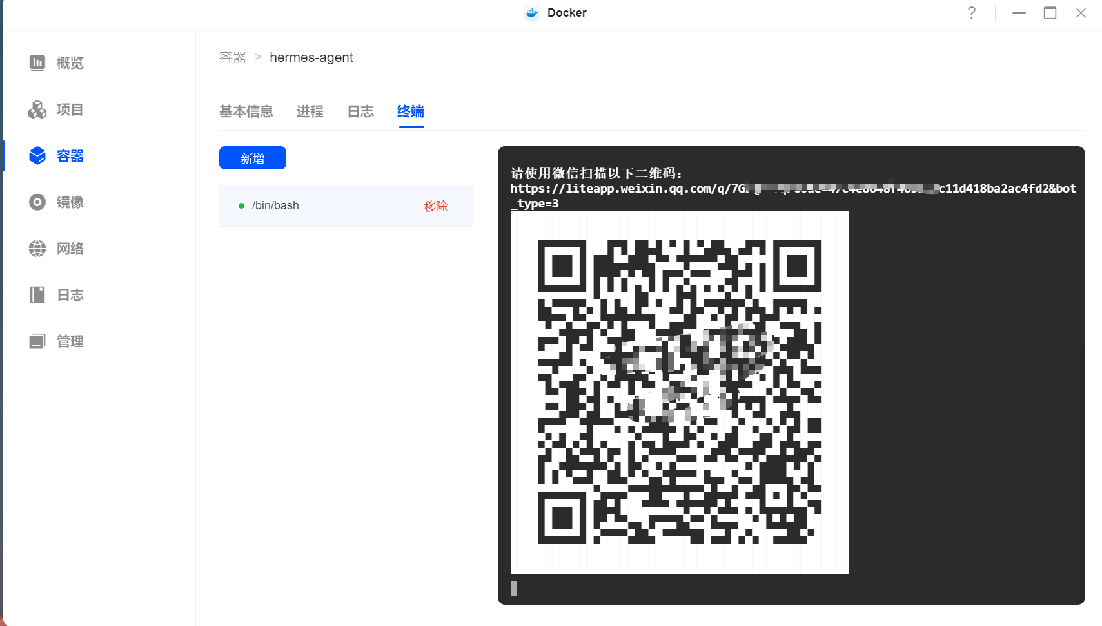
Task: Click the Log (日志) notebook icon
Action: tap(37, 295)
